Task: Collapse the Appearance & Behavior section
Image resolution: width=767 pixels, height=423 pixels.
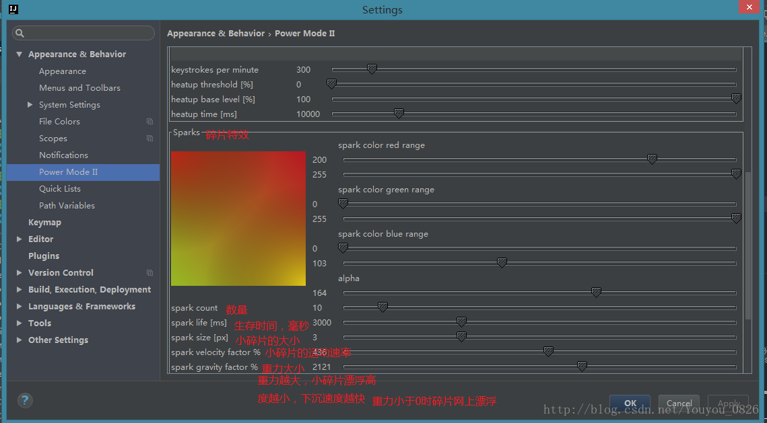Action: pos(20,54)
